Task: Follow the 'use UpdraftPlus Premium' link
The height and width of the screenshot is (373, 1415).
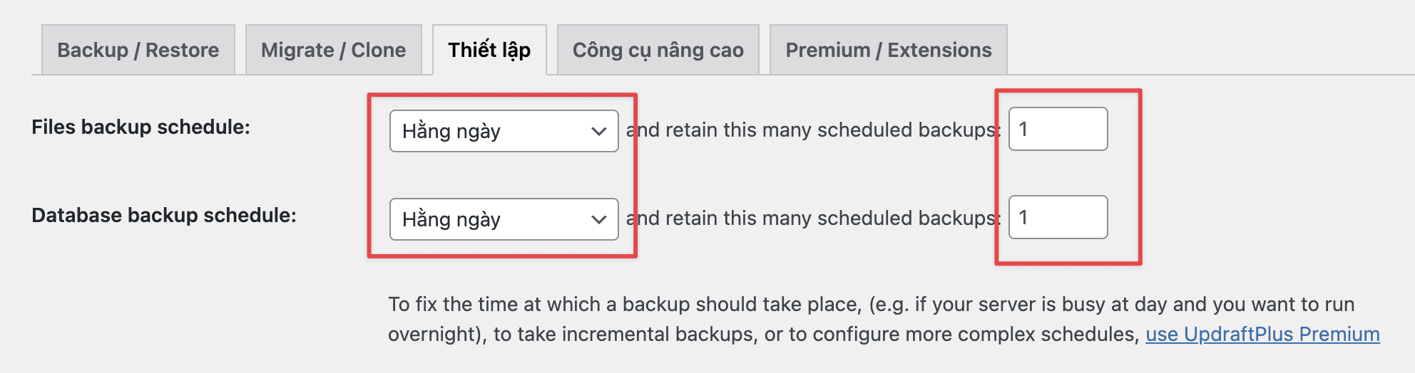Action: coord(1262,334)
